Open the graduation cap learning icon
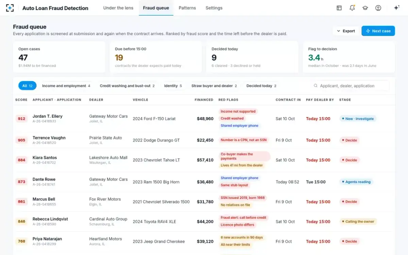408x255 pixels. (365, 8)
